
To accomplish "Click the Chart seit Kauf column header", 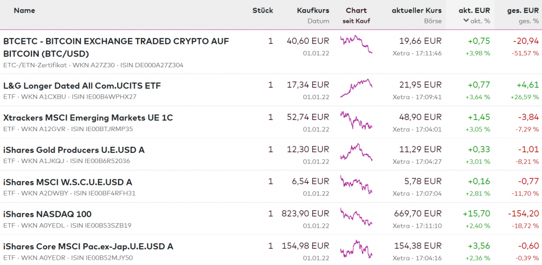I will click(x=356, y=15).
